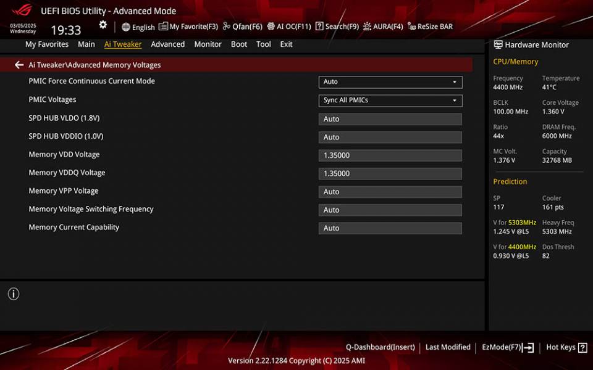Viewport: 593px width, 370px height.
Task: Open PMIC Voltages Sync All PMICs dropdown
Action: [x=390, y=101]
